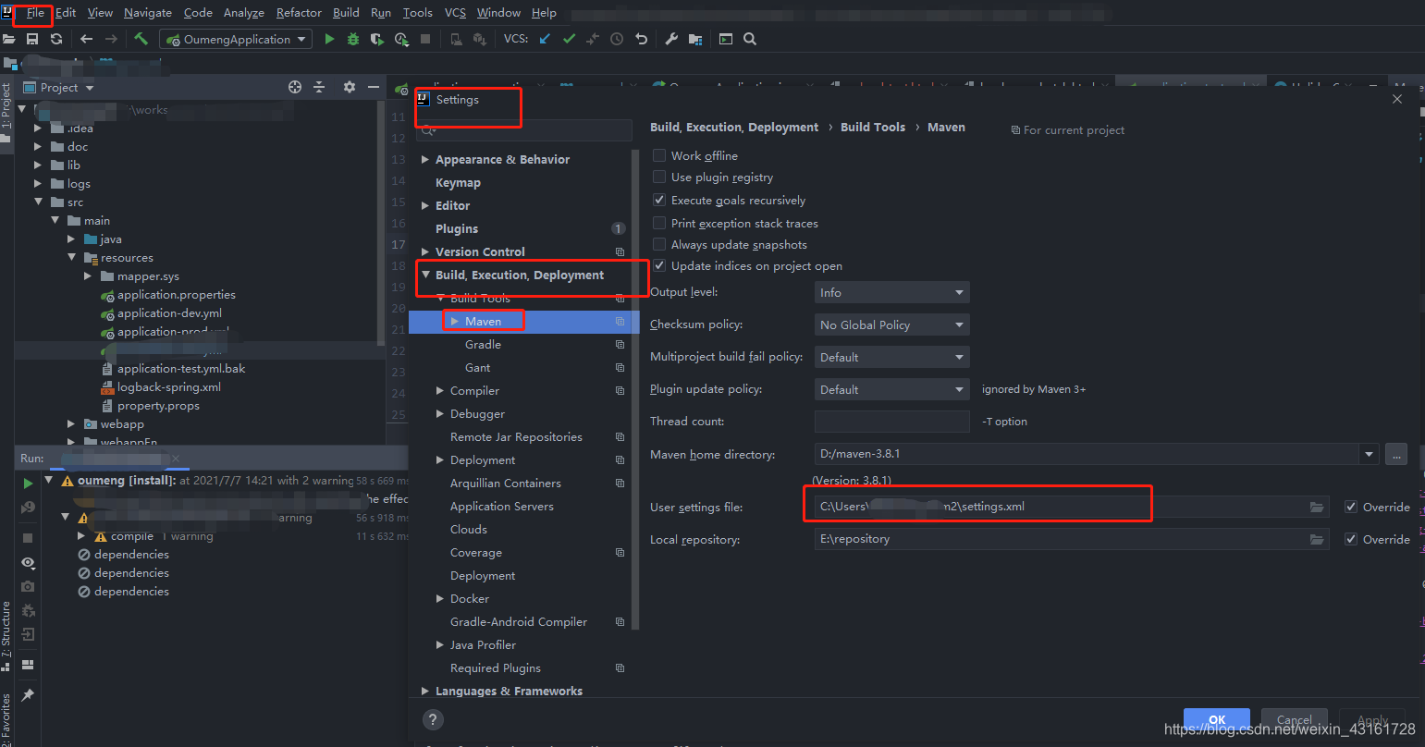This screenshot has width=1425, height=747.
Task: Open Multiproject build fail policy dropdown
Action: click(891, 357)
